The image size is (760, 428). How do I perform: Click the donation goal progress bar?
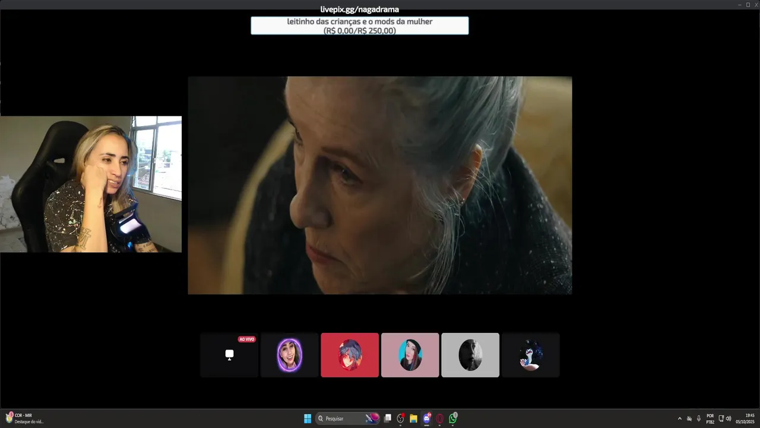click(360, 26)
